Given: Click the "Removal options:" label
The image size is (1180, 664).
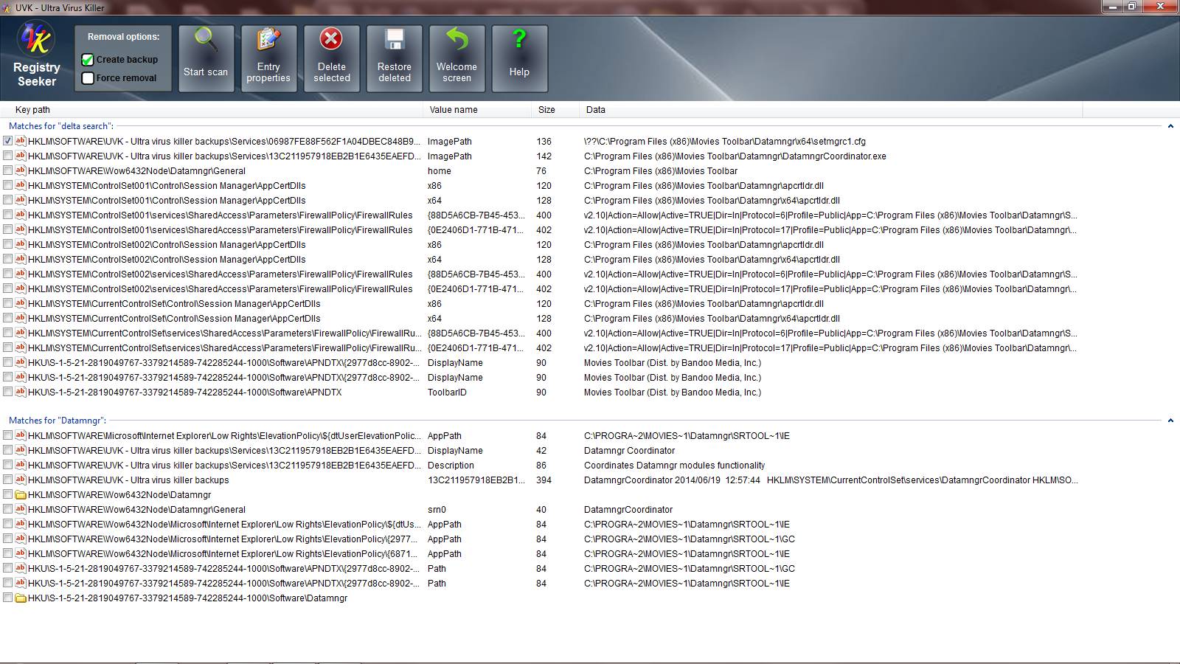Looking at the screenshot, I should (123, 37).
